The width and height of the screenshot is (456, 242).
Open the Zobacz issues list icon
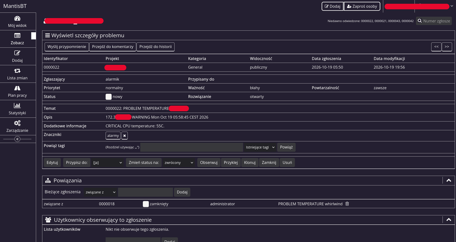(x=17, y=36)
